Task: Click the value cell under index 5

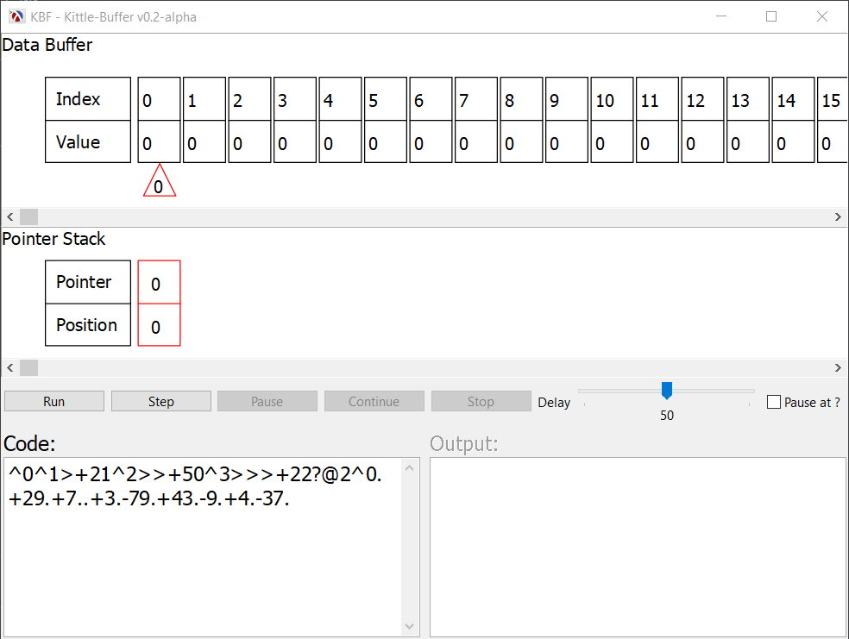Action: pyautogui.click(x=386, y=141)
